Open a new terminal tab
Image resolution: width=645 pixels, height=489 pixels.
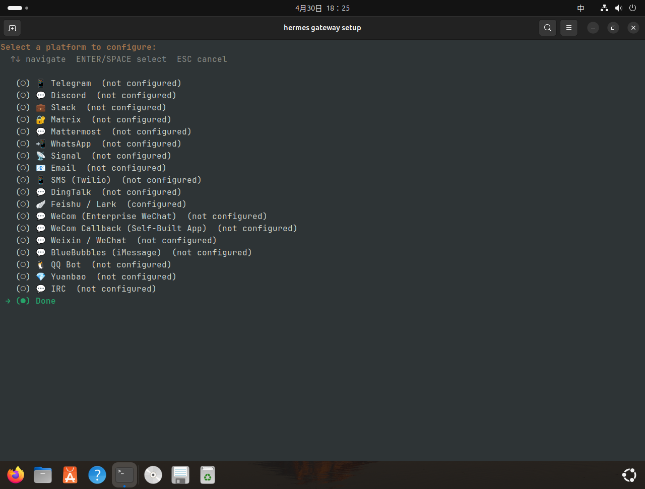12,28
